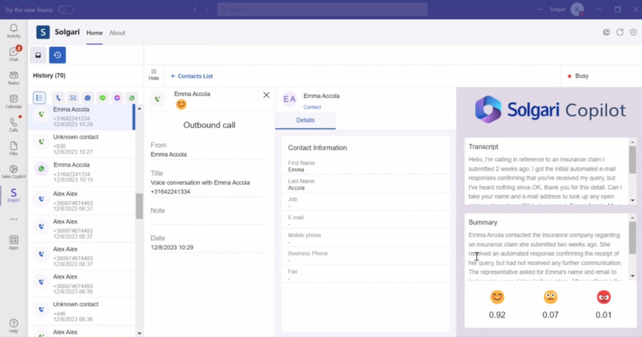Filter history by Messenger

(117, 98)
